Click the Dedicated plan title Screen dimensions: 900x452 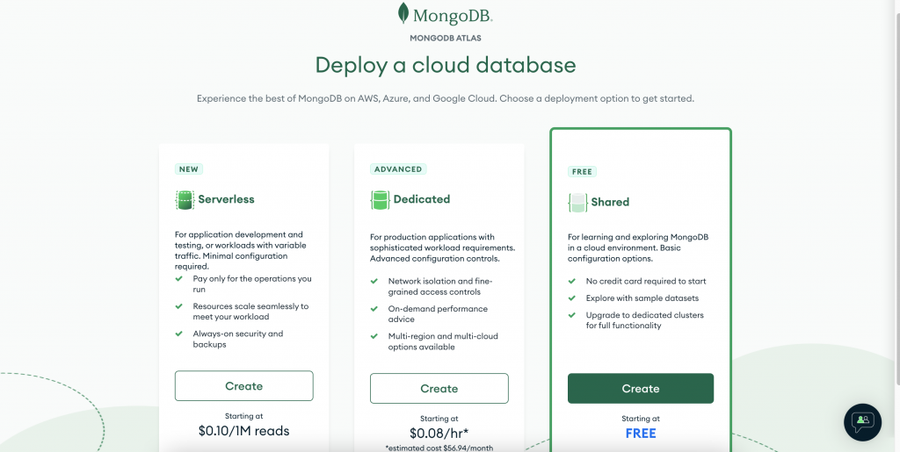422,199
